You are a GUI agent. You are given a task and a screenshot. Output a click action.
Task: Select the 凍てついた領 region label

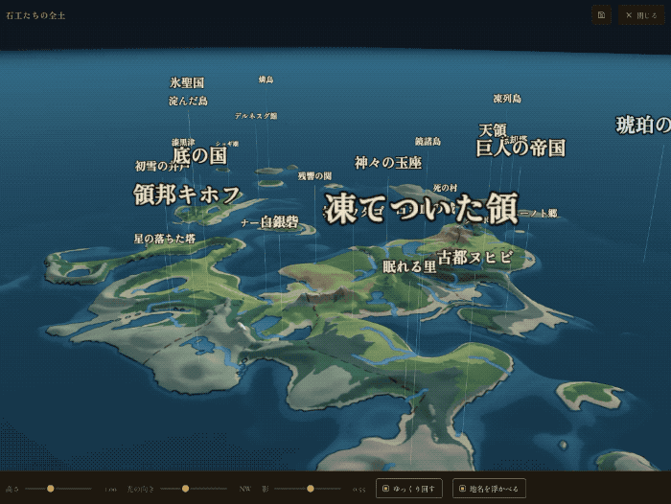tap(421, 208)
